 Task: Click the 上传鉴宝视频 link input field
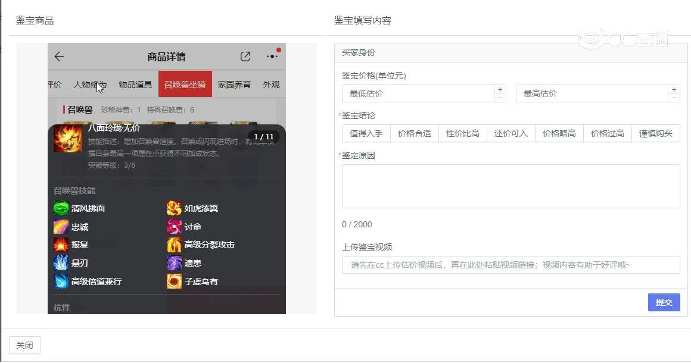coord(511,265)
